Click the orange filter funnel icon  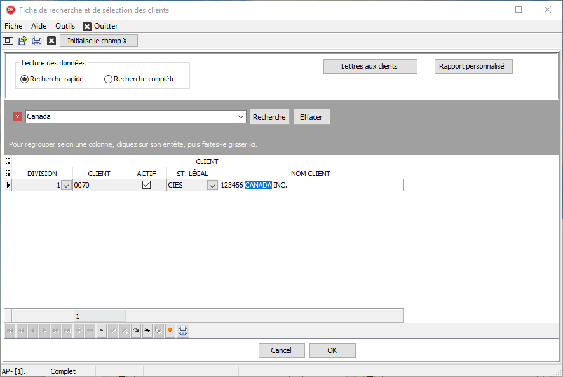[170, 331]
